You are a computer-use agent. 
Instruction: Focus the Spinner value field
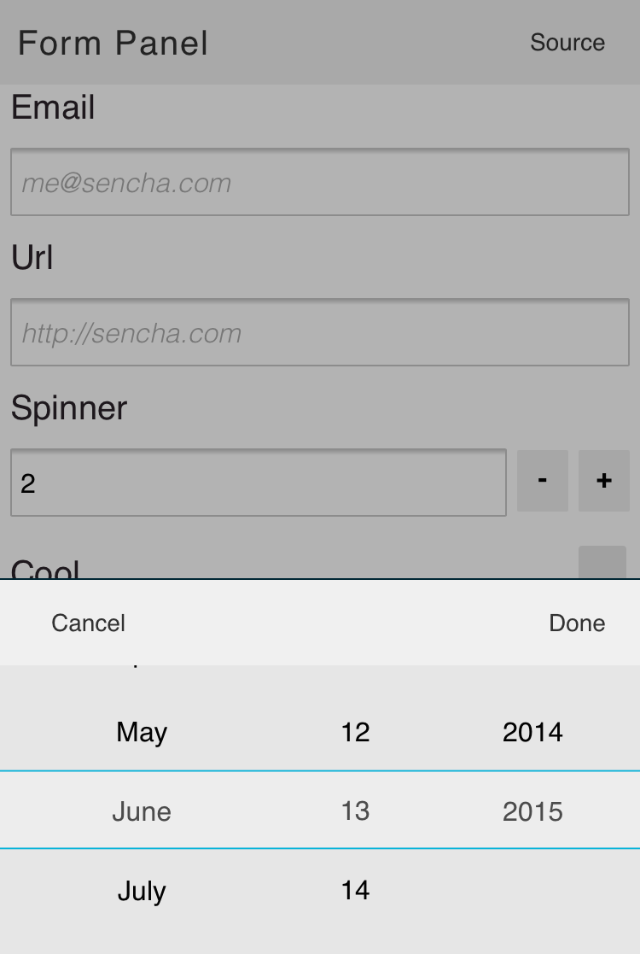coord(259,483)
